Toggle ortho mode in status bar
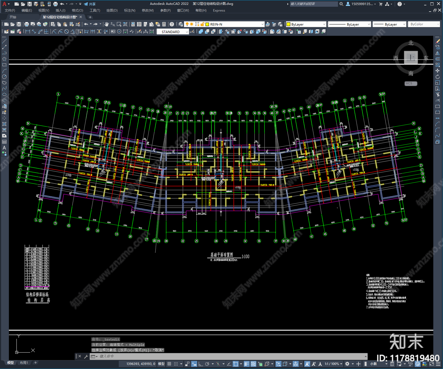443x369 pixels. coord(200,364)
